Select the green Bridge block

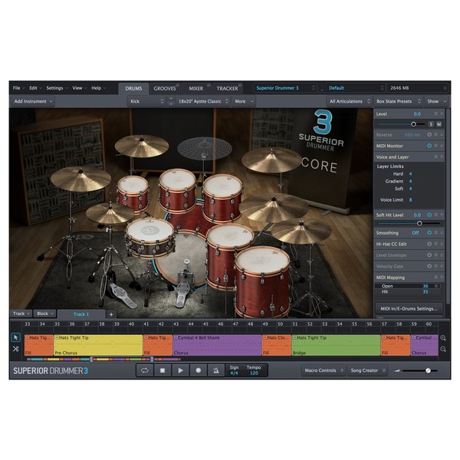[x=337, y=345]
